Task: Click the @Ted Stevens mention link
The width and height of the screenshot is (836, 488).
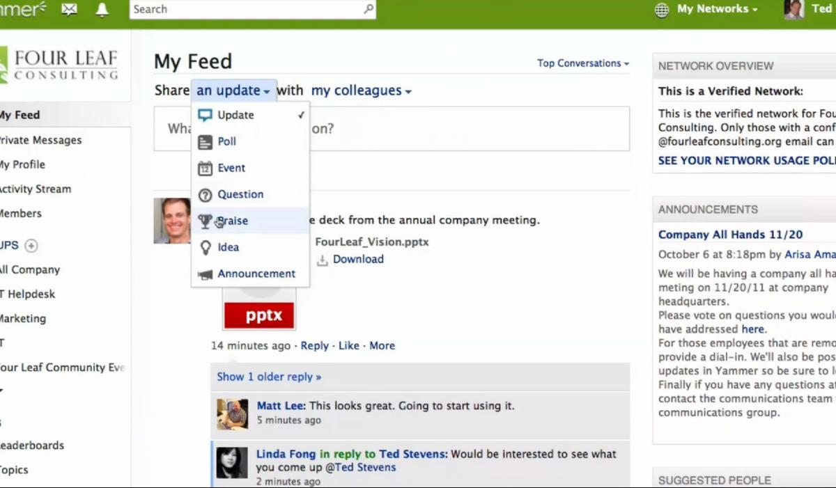Action: coord(362,467)
